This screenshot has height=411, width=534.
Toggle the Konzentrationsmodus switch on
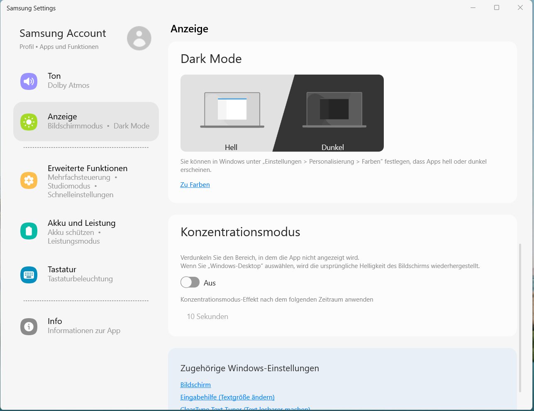pos(190,283)
